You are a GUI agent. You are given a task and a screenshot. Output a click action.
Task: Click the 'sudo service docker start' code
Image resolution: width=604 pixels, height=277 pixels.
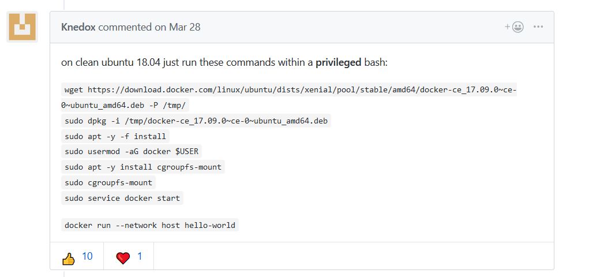122,199
